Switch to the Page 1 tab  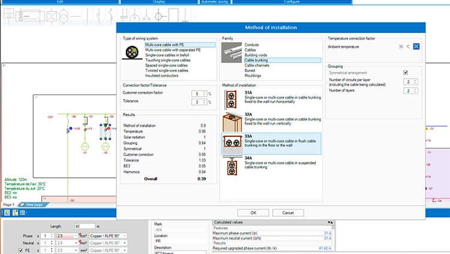(9, 205)
